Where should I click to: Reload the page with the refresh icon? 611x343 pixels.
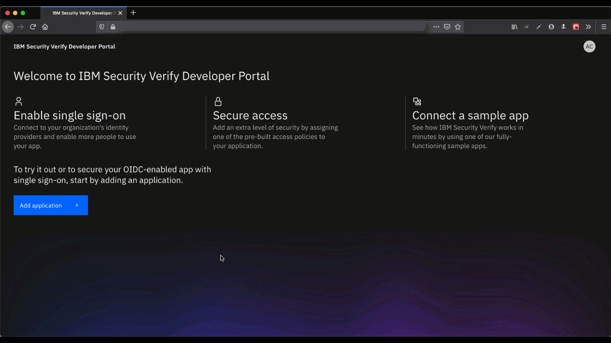[33, 27]
